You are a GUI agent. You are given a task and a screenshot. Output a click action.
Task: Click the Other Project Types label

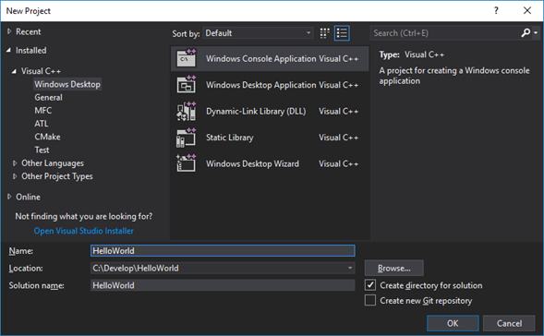tap(57, 176)
